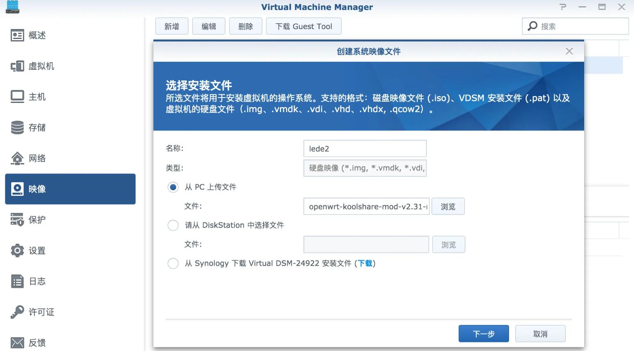634x351 pixels.
Task: Choose the Synology Virtual DSM download radio option
Action: pos(173,263)
